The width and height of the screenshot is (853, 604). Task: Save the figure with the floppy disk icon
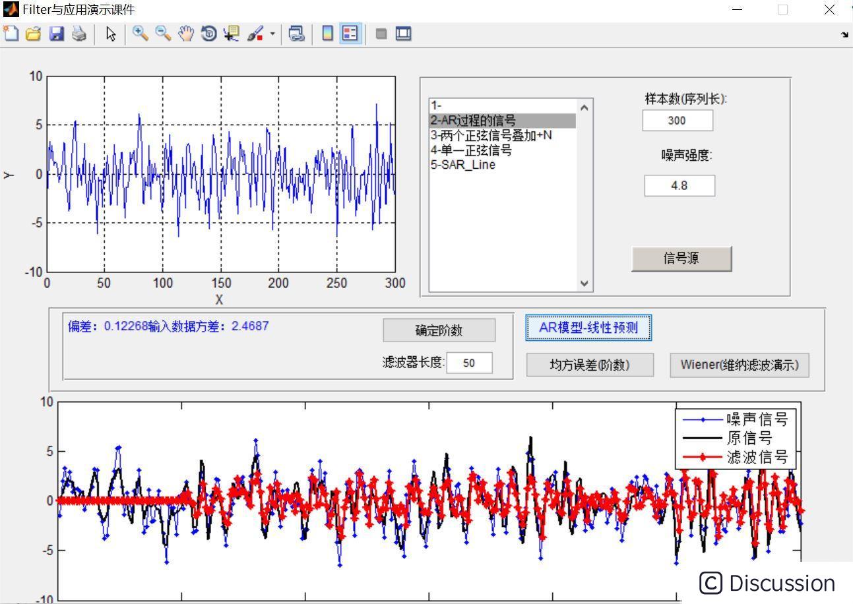[x=57, y=34]
